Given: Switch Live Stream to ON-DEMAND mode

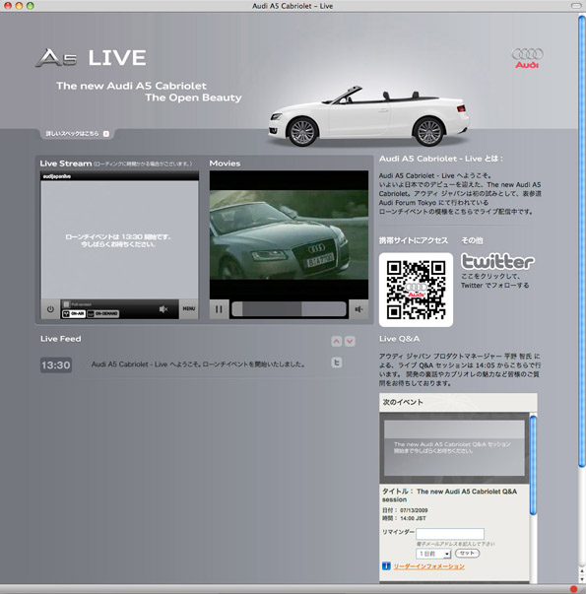Looking at the screenshot, I should tap(103, 313).
